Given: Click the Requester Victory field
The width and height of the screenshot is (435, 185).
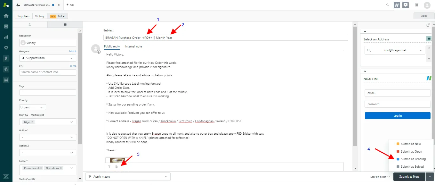Looking at the screenshot, I should click(x=48, y=43).
